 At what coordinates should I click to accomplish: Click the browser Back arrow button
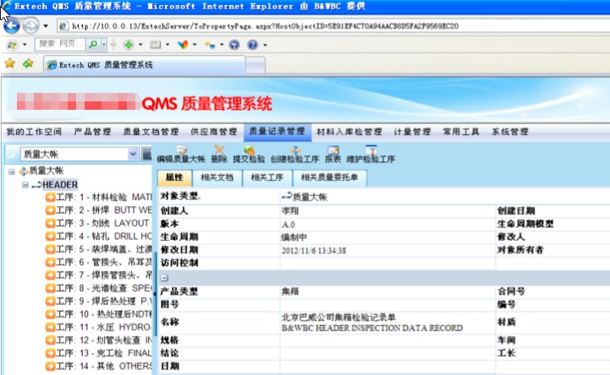11,26
